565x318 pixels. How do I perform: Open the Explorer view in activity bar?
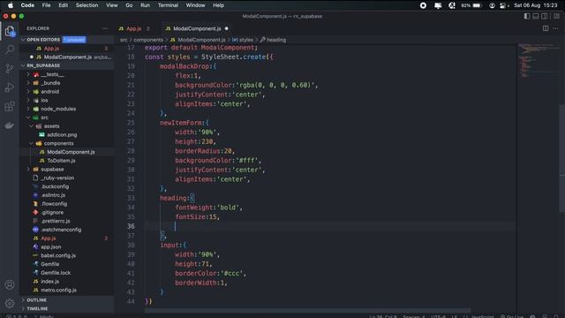tap(10, 32)
